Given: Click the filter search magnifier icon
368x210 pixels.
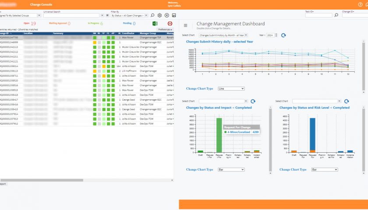Looking at the screenshot, I should (153, 15).
